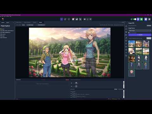Click the lower vertical scrollbar over code output
Screen dimensions: 152x114
coord(124,94)
